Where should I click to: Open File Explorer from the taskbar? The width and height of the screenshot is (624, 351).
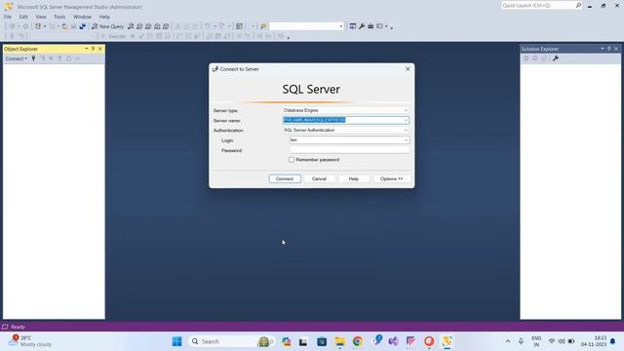point(340,341)
